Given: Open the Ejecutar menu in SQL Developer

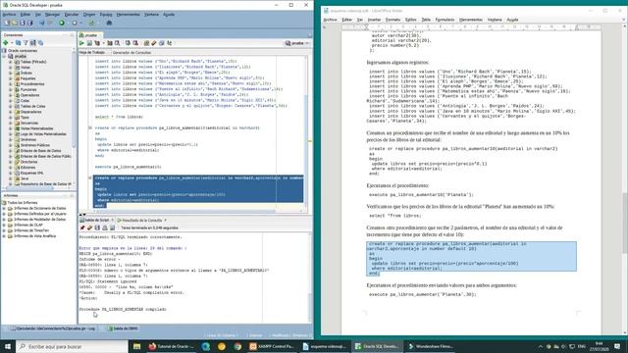Looking at the screenshot, I should [x=72, y=15].
